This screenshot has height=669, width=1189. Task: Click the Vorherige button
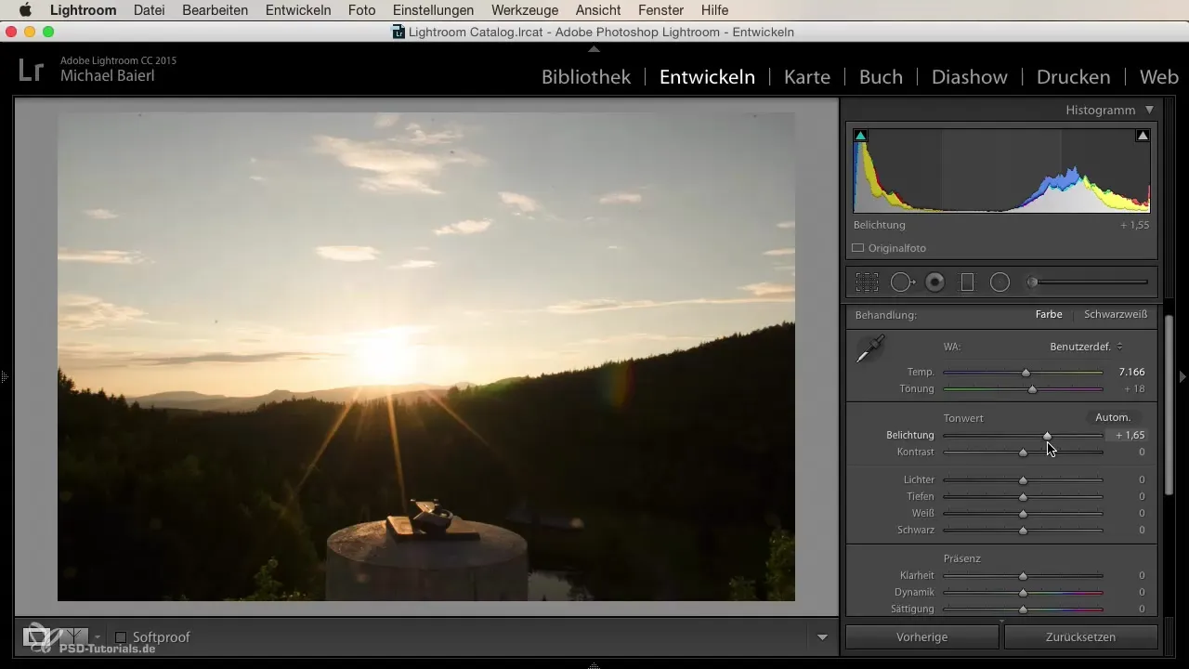[921, 637]
